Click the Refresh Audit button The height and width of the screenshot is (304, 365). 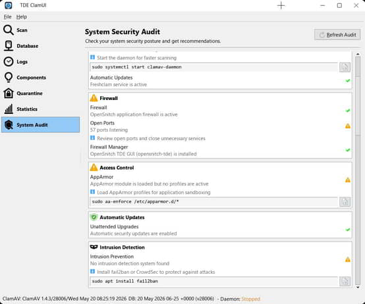pos(337,35)
